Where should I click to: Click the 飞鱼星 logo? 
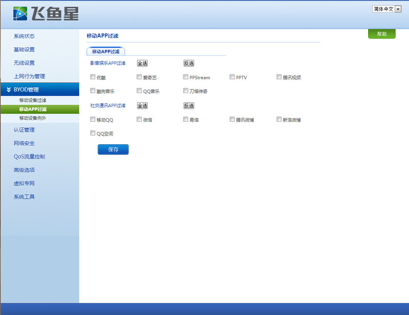pos(46,14)
